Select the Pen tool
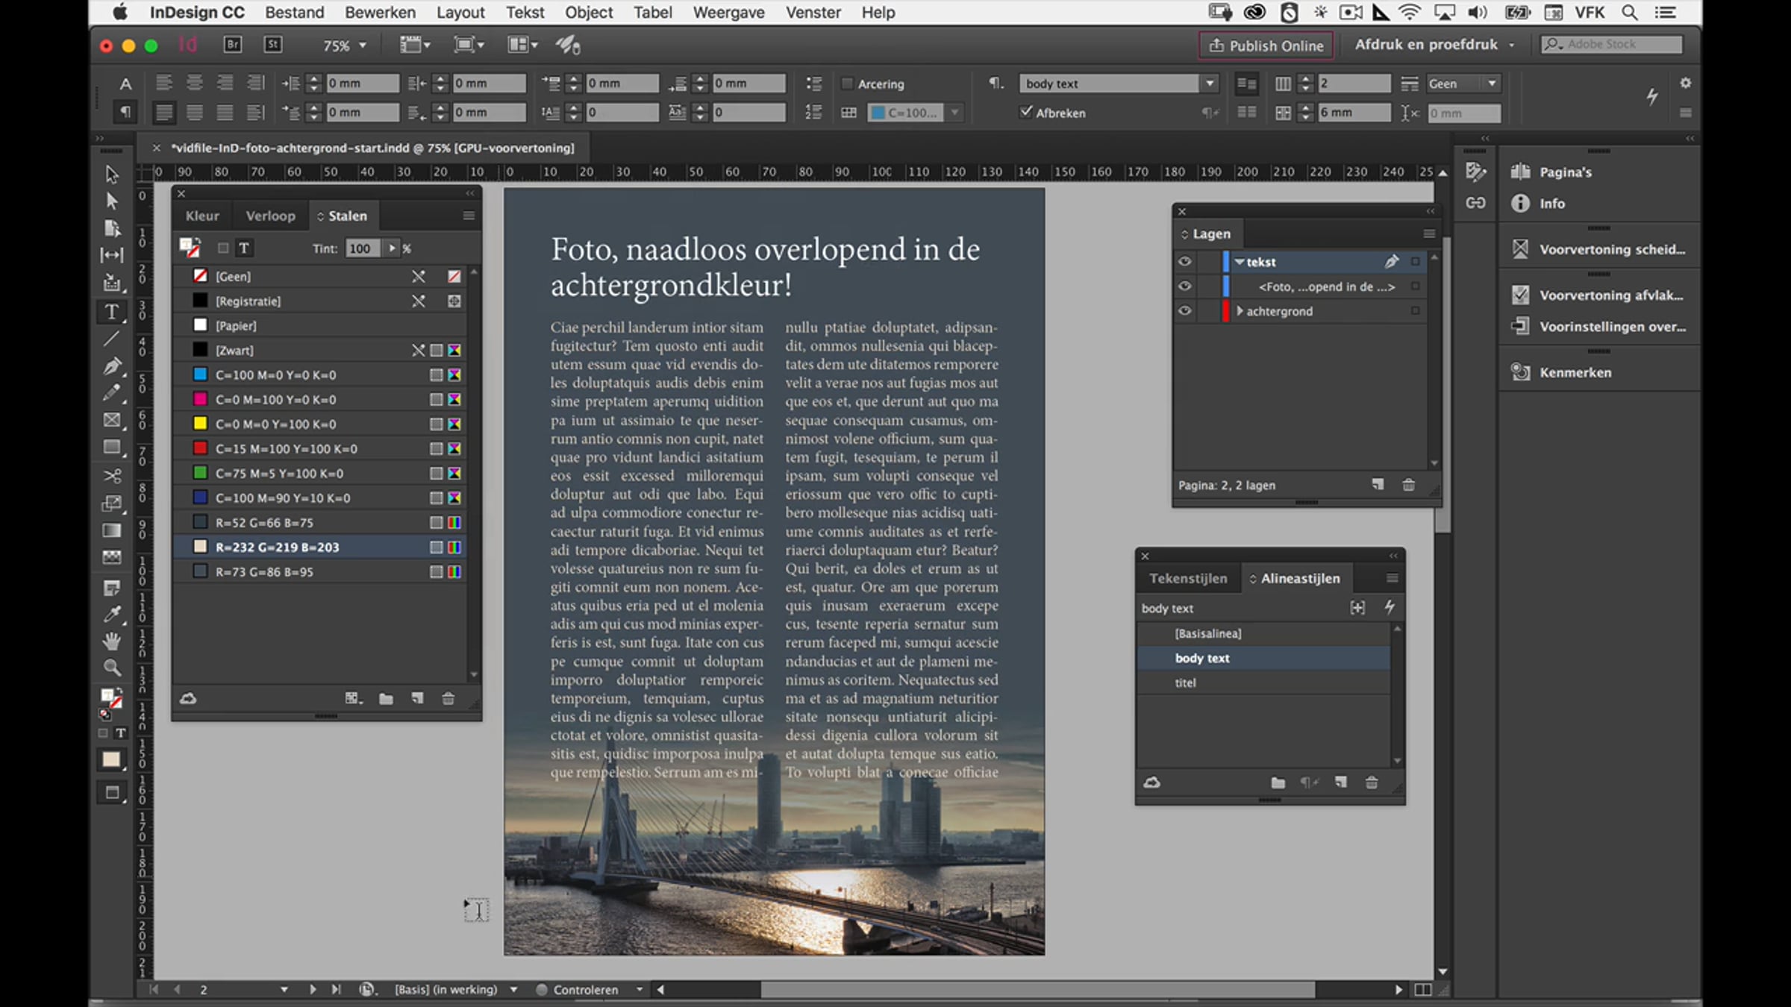Viewport: 1791px width, 1007px height. pos(111,366)
